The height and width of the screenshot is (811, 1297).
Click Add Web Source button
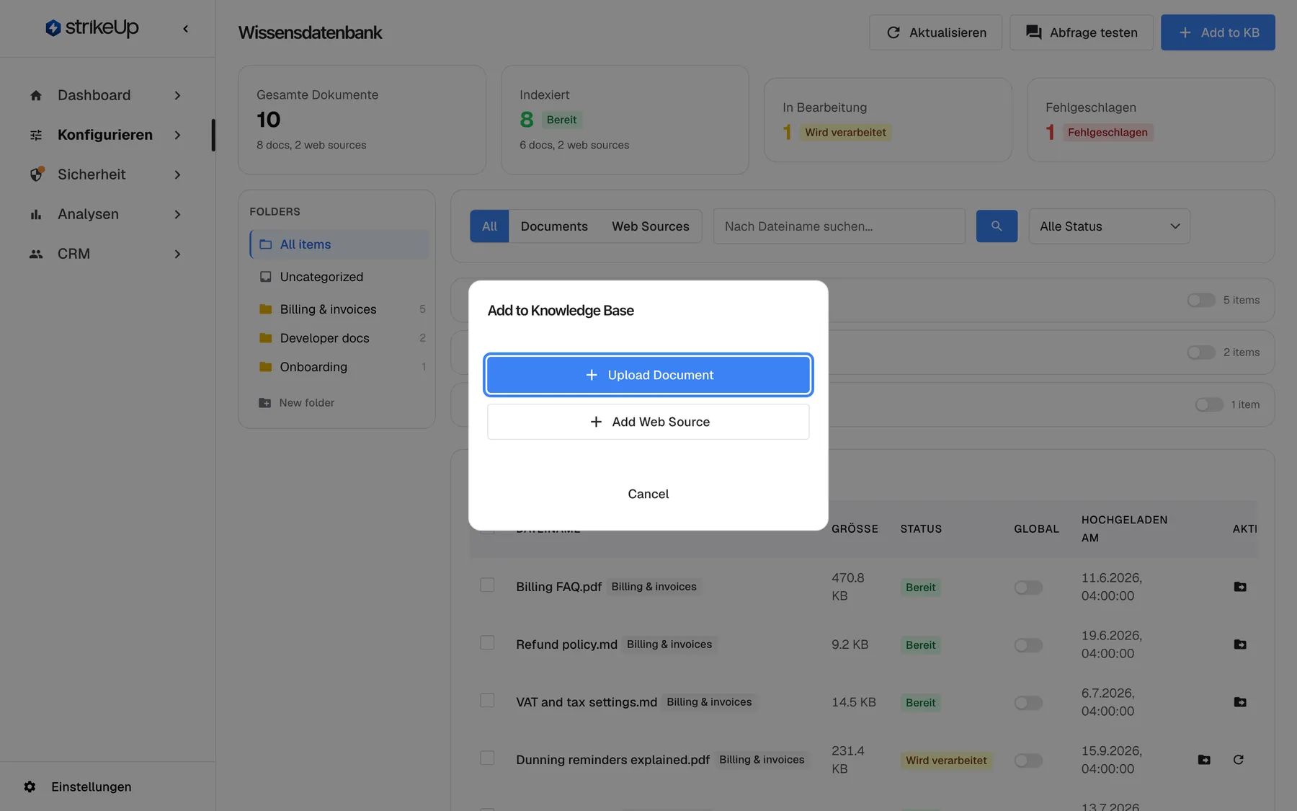(648, 422)
